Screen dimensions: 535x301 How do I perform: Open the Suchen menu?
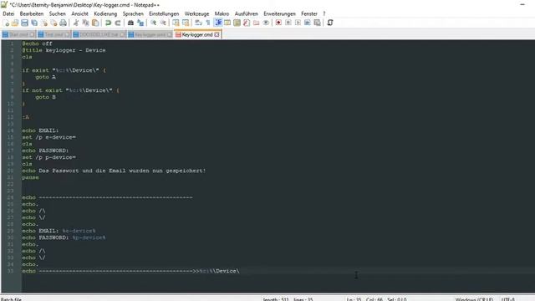[58, 13]
